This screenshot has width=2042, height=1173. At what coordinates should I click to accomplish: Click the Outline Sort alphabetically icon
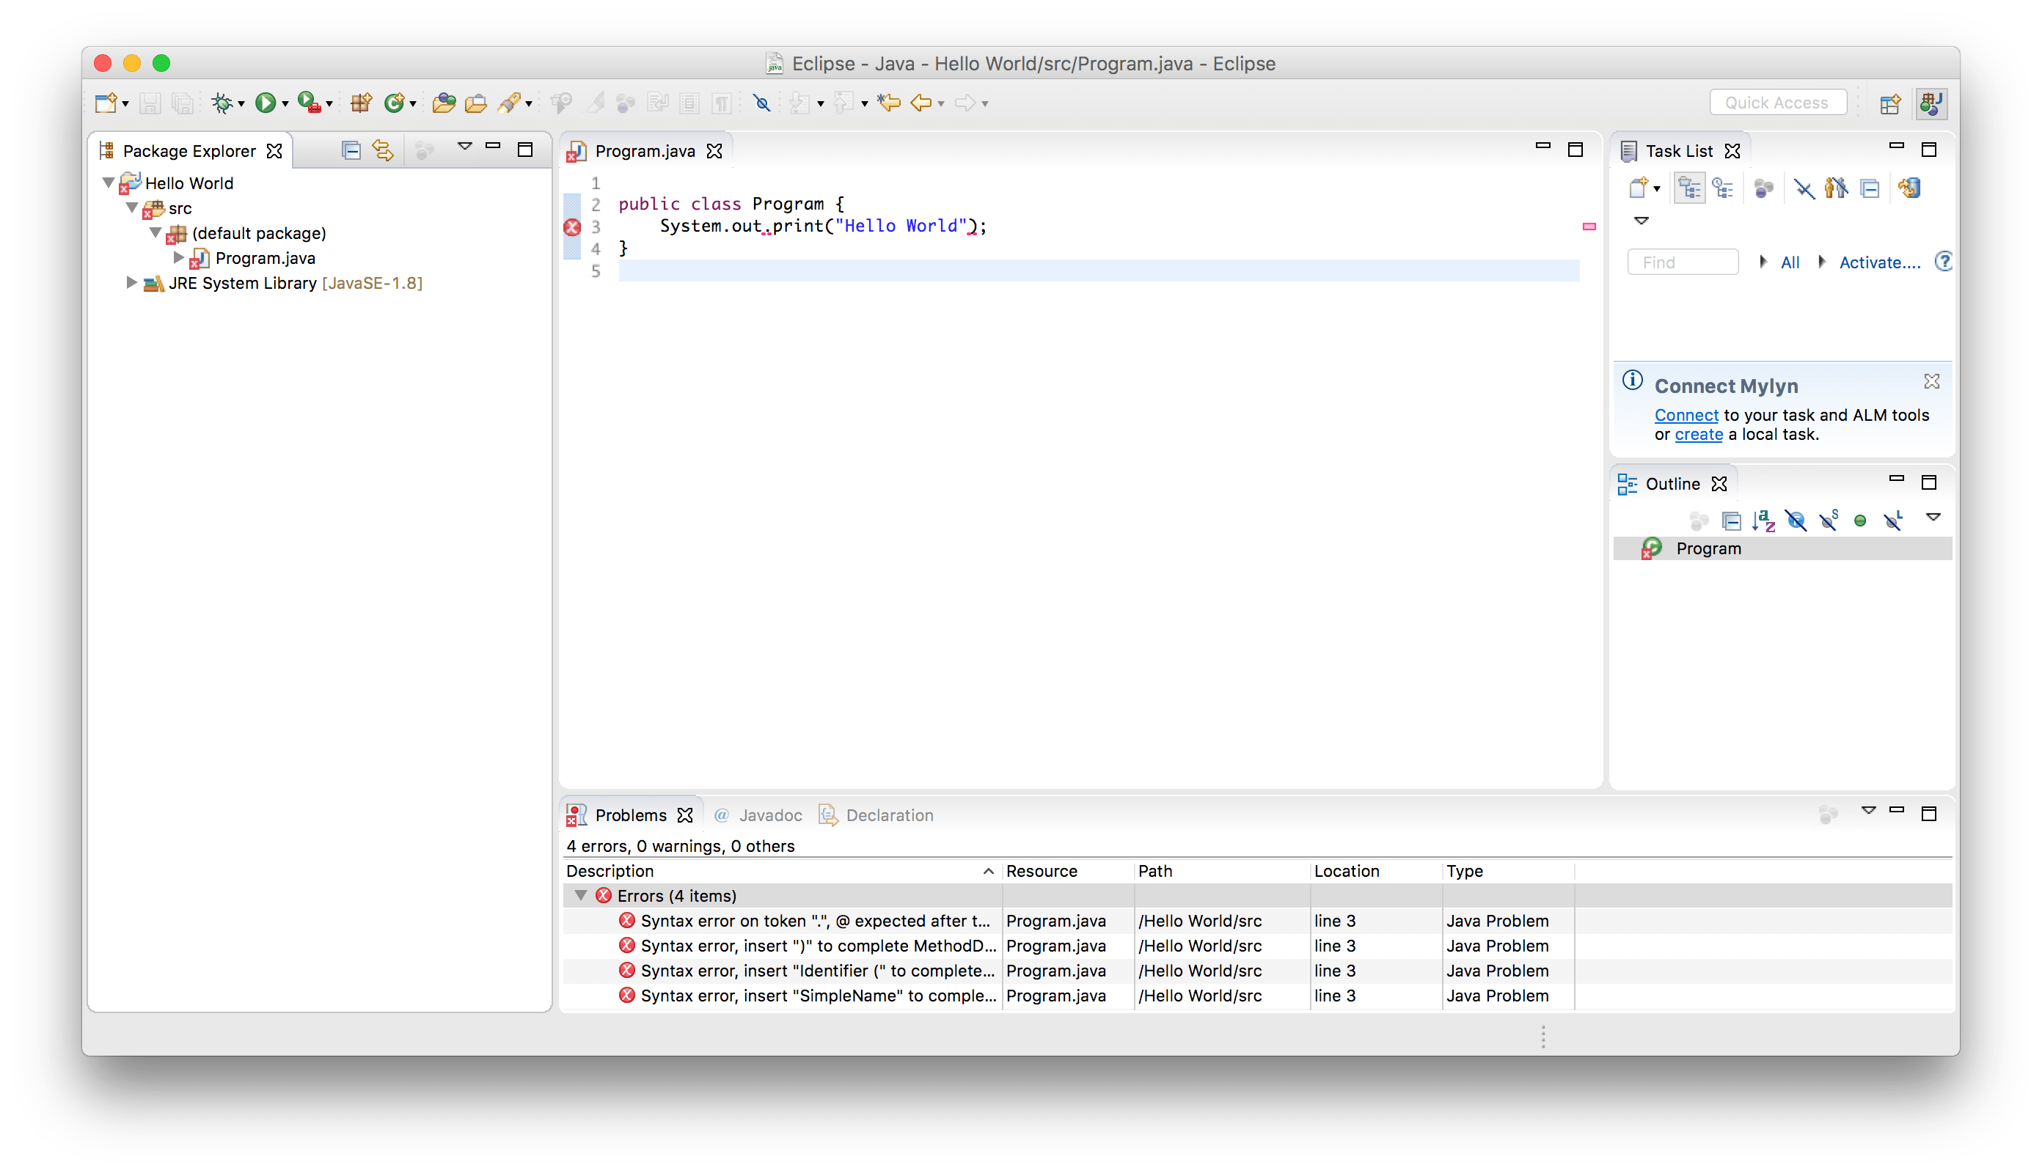tap(1763, 521)
